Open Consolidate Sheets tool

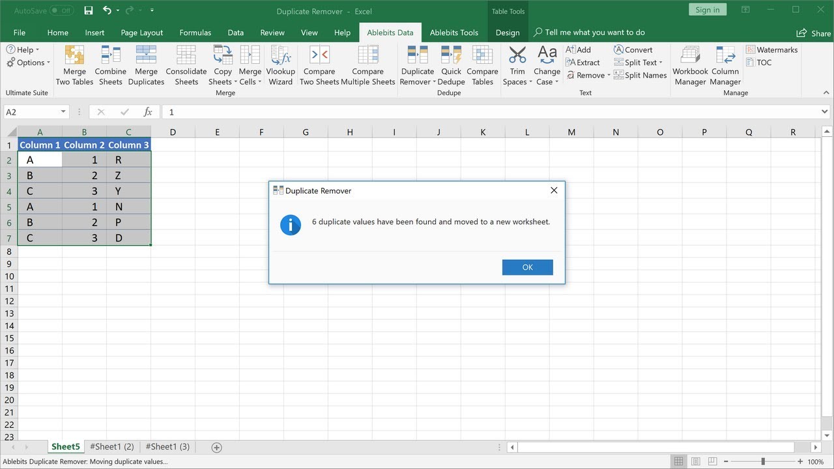[186, 65]
